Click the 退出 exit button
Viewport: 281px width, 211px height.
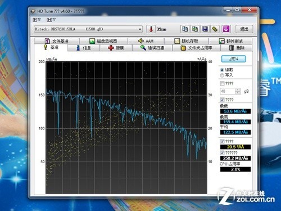(244, 29)
